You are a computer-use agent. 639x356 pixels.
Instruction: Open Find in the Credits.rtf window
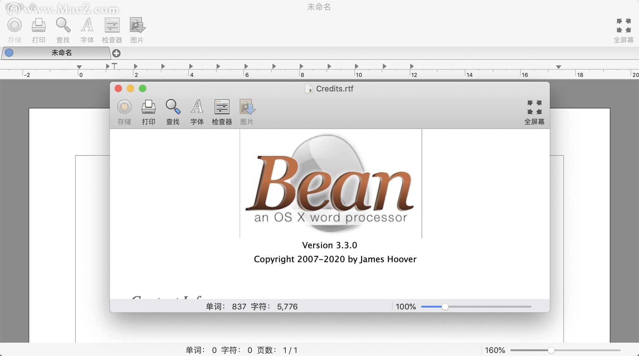click(173, 107)
